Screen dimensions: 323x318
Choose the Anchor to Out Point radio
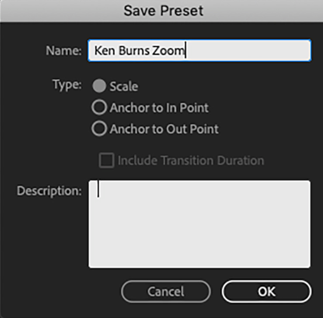(x=99, y=129)
